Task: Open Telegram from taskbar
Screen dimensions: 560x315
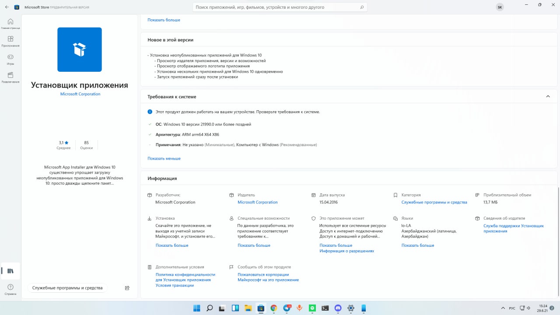Action: click(287, 308)
